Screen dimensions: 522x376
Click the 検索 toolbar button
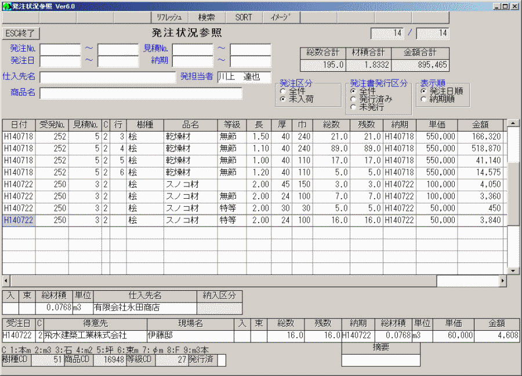pos(206,17)
